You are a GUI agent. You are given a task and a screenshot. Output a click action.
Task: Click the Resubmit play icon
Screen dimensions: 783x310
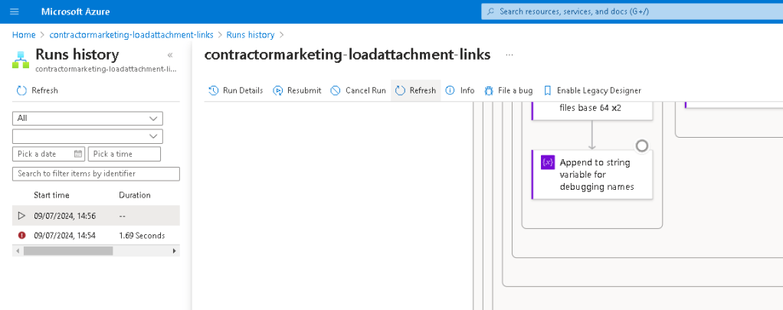coord(277,90)
